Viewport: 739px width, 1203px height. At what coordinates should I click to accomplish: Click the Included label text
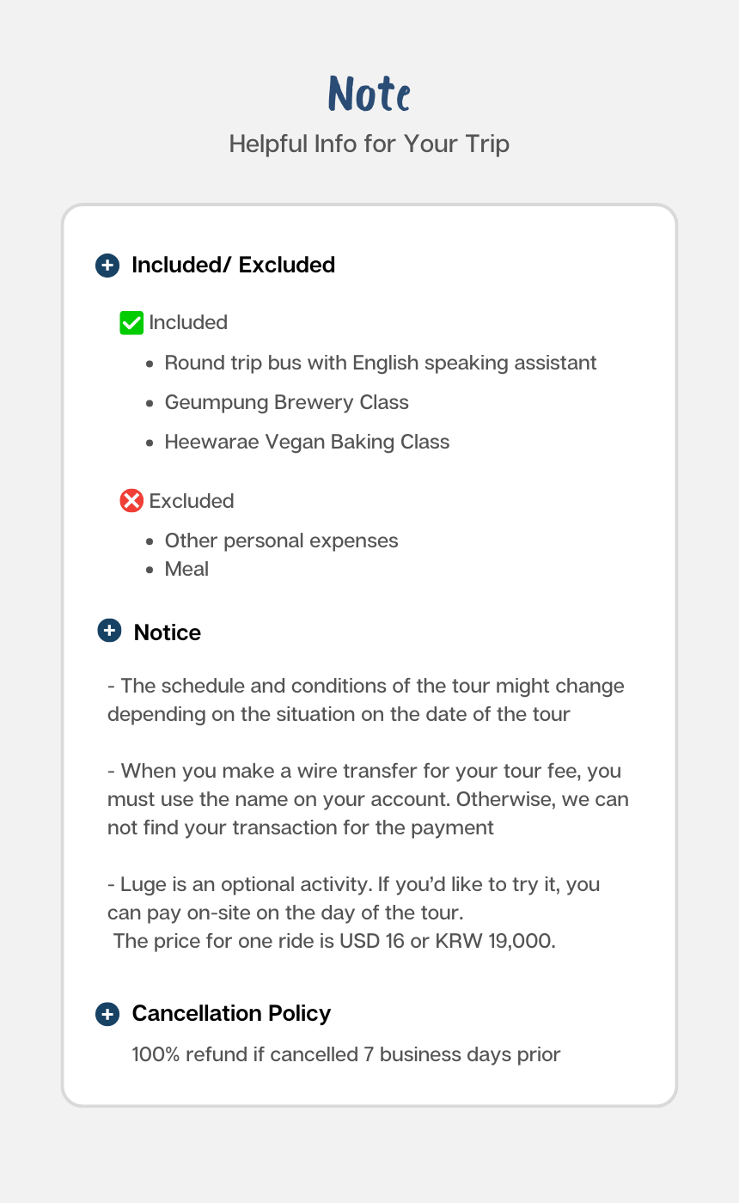(x=188, y=323)
